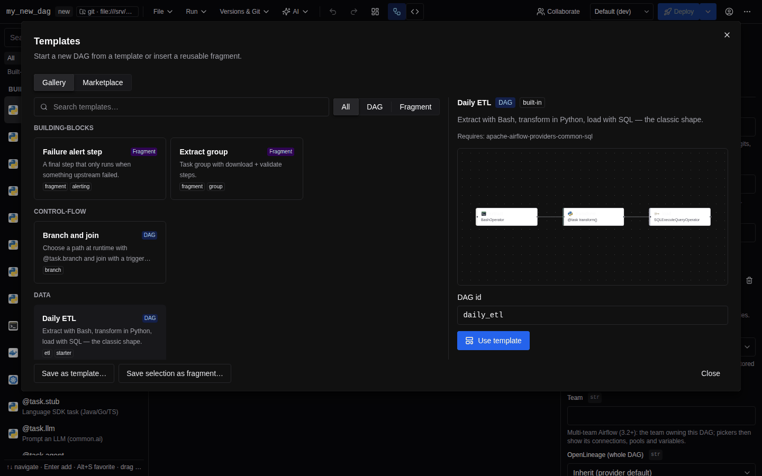Click the Use template button
The height and width of the screenshot is (476, 762).
[493, 341]
